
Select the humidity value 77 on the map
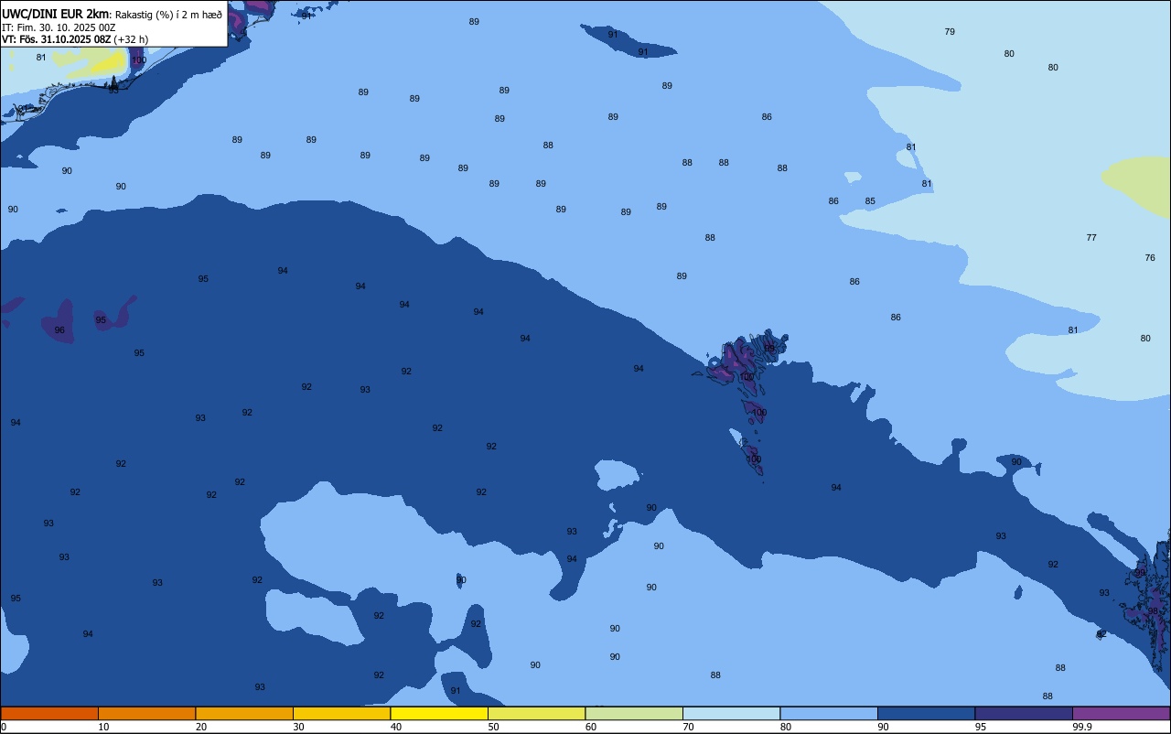[1091, 238]
